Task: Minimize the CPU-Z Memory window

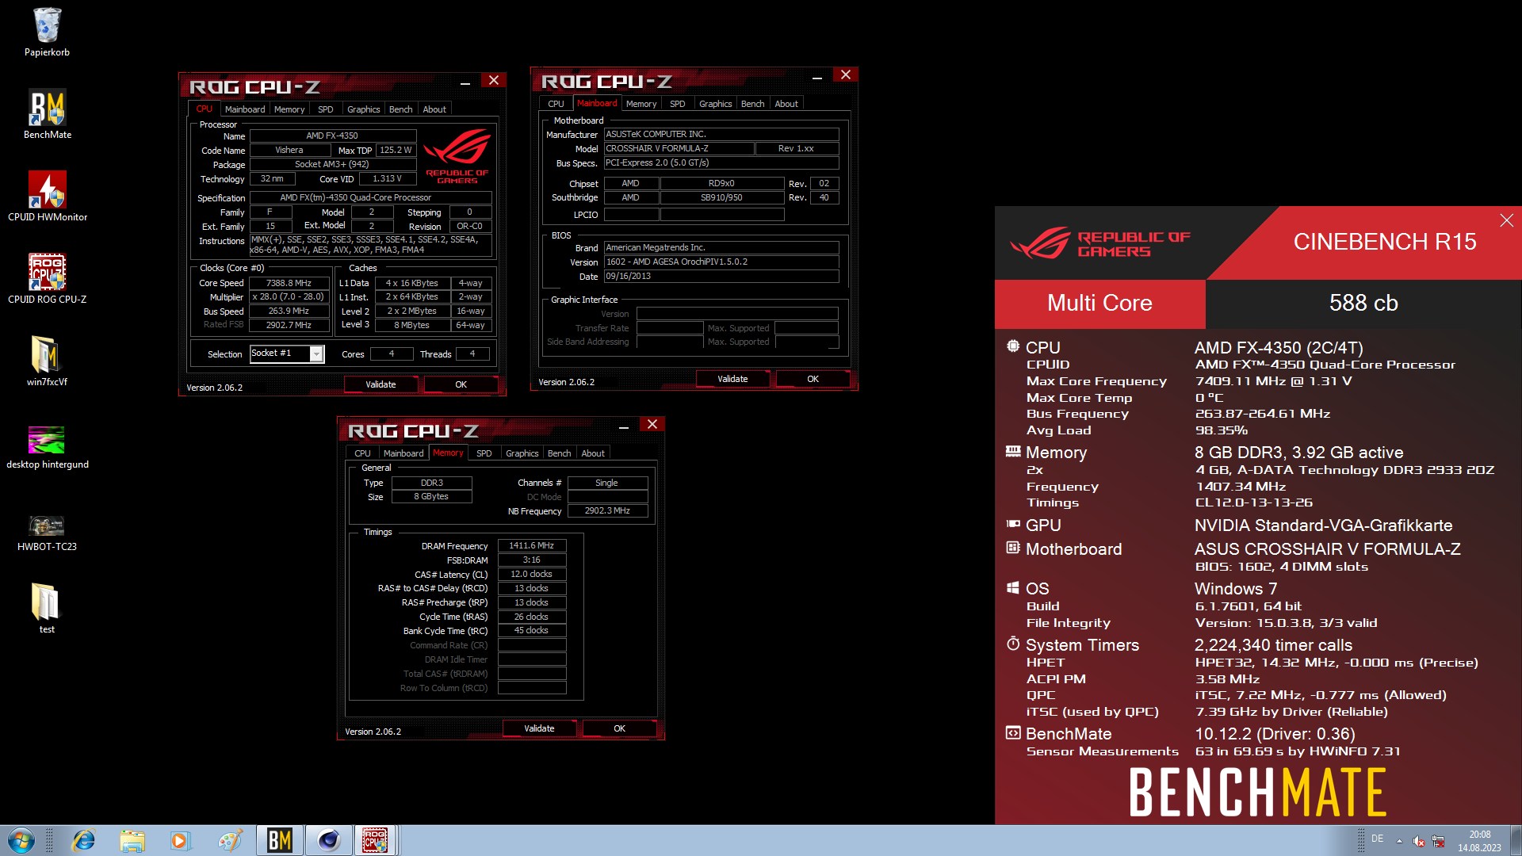Action: (624, 427)
